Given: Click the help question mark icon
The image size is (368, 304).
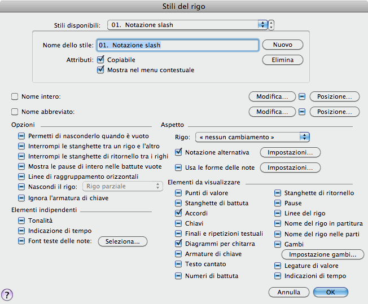Looking at the screenshot, I should coord(8,294).
